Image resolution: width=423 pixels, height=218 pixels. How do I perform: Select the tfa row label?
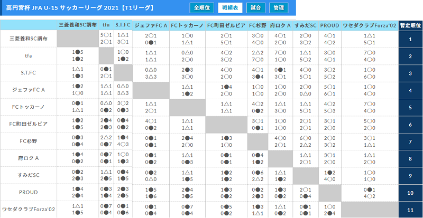pyautogui.click(x=29, y=56)
